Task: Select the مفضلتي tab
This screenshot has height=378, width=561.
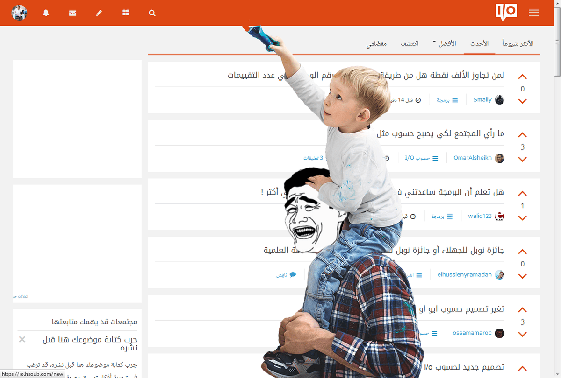Action: pyautogui.click(x=376, y=43)
